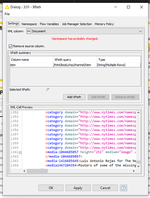
Task: Toggle the Remove source column checkbox
Action: [10, 46]
